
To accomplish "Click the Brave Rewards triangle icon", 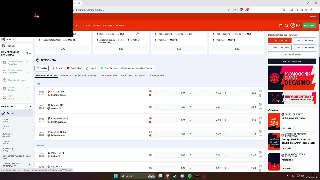I will click(247, 10).
